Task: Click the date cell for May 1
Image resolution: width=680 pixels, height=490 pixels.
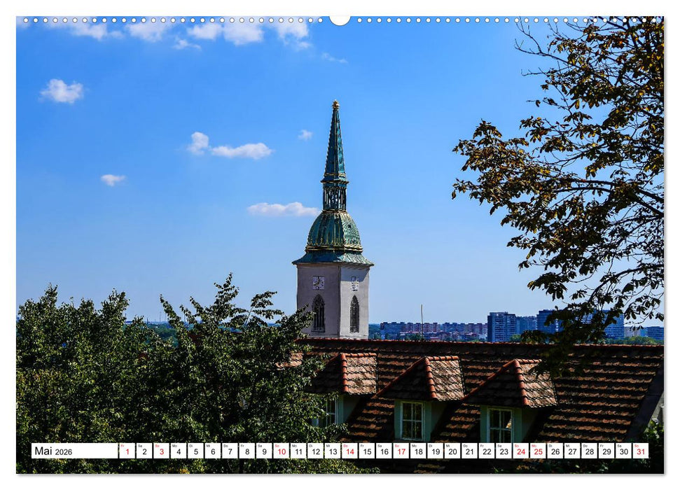Action: point(129,451)
